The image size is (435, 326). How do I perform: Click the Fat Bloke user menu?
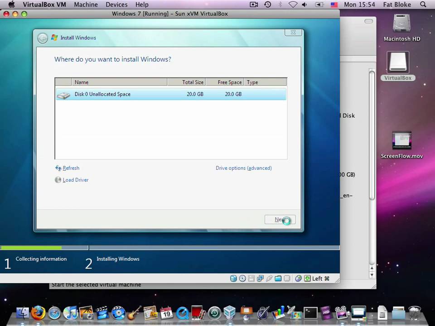[x=397, y=5]
